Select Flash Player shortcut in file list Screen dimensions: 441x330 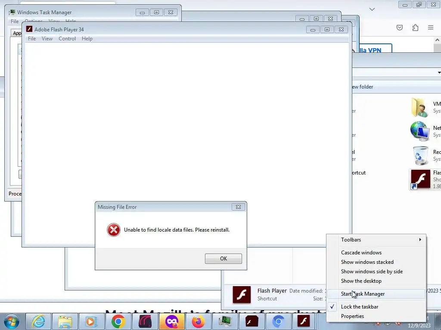425,180
